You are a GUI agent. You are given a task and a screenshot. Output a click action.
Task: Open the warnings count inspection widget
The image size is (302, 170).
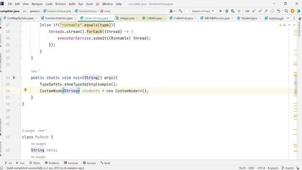pyautogui.click(x=282, y=25)
